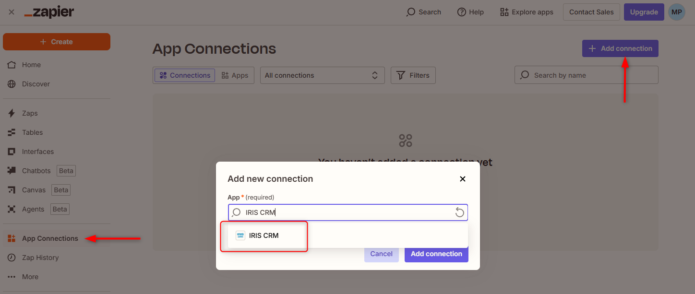Open the Zaps lightning icon

(12, 113)
